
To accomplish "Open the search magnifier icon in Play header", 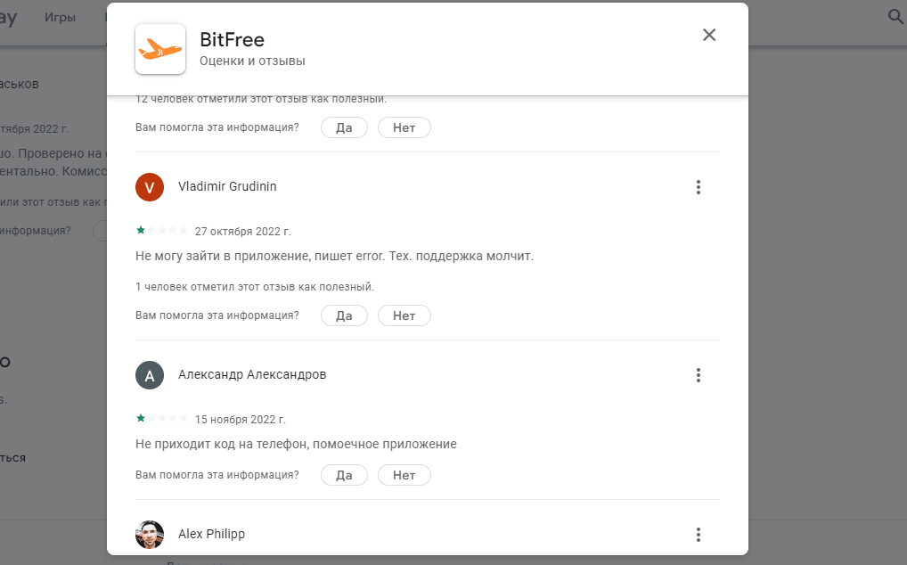I will tap(895, 17).
